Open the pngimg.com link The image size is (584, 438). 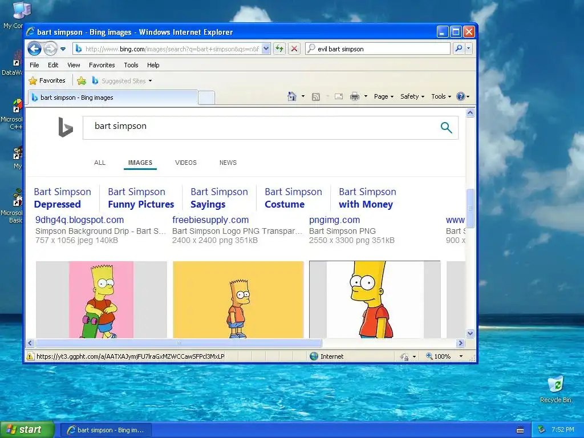[334, 220]
